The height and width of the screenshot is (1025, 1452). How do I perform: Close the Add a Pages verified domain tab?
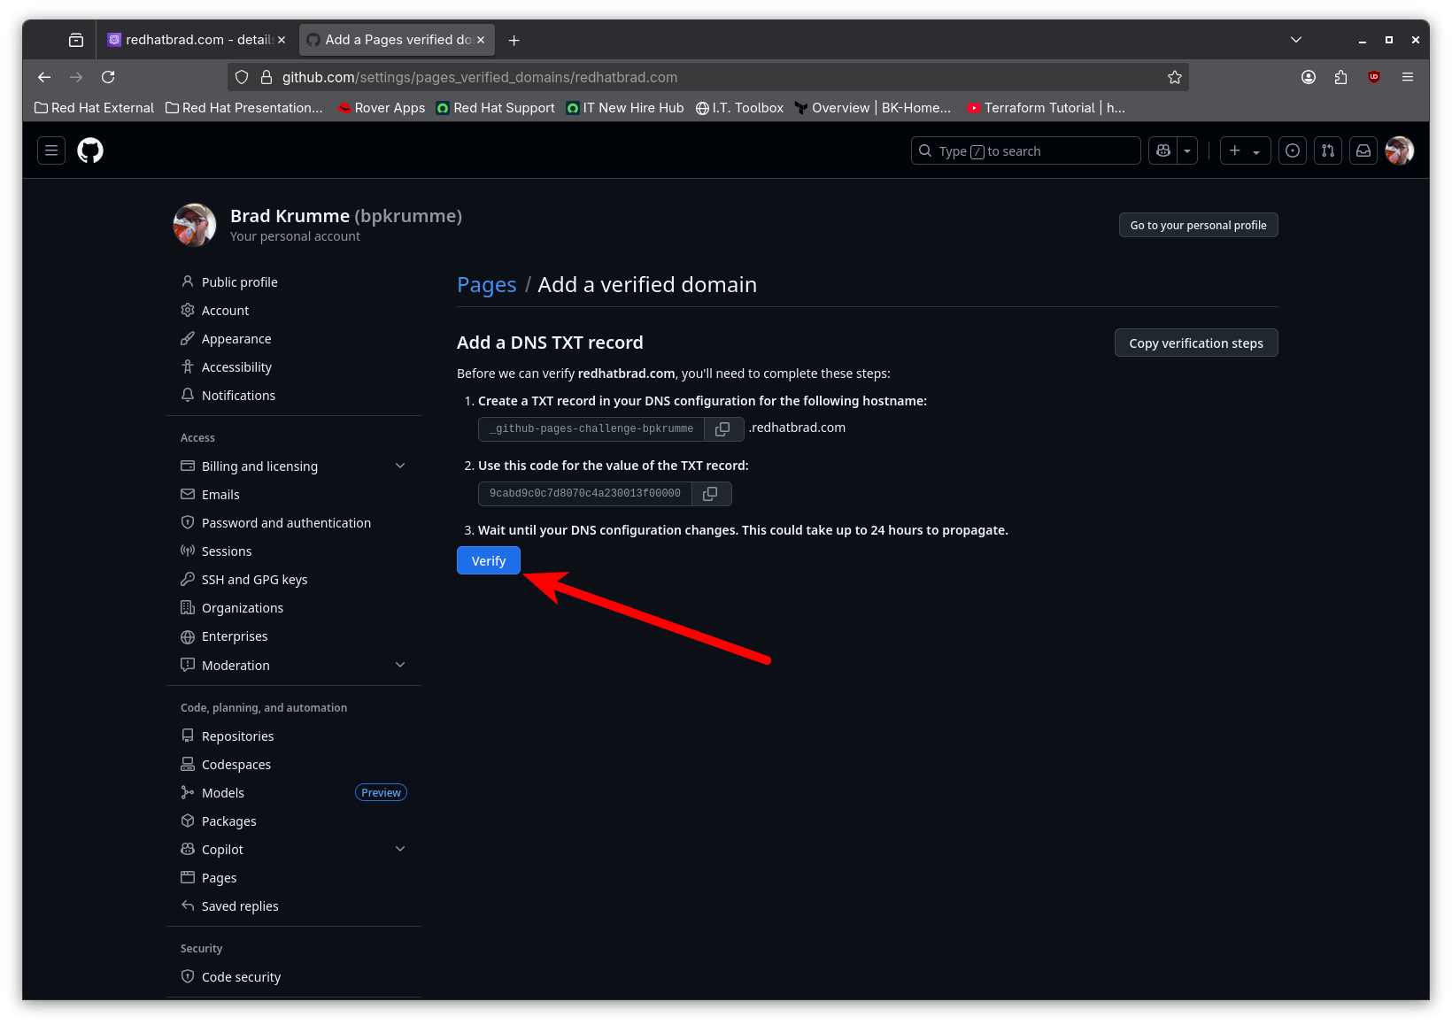481,40
